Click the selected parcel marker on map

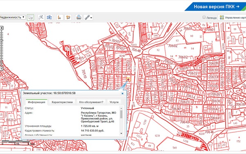coord(128,79)
